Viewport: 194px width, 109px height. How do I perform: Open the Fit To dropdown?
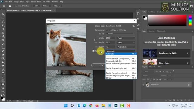coord(120,34)
